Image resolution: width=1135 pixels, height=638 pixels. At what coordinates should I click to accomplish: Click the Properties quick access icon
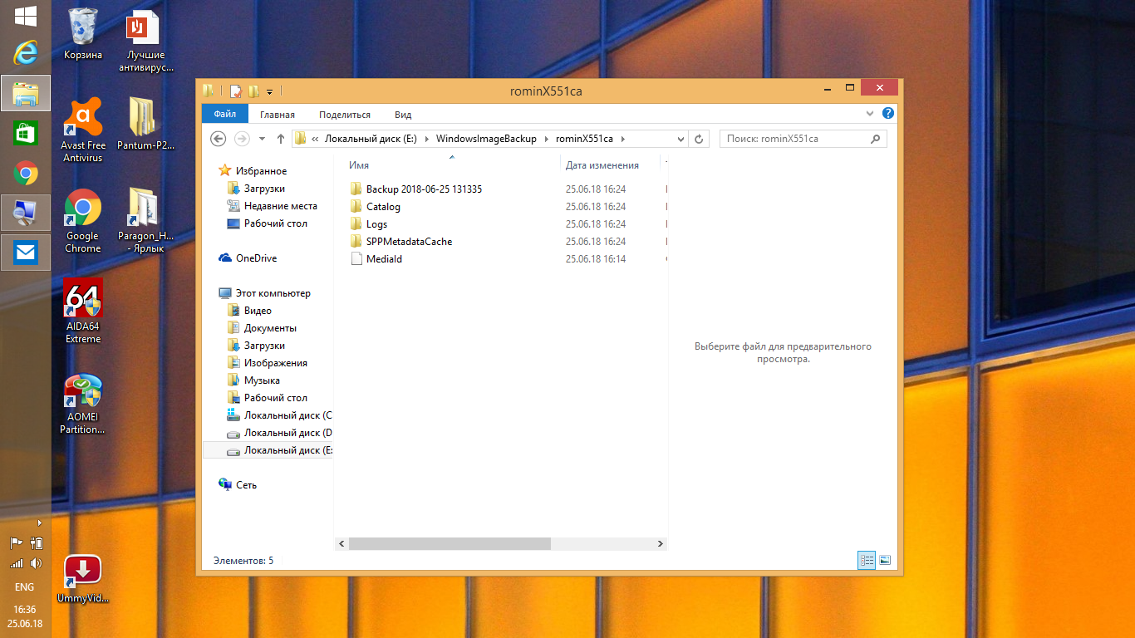click(x=236, y=91)
